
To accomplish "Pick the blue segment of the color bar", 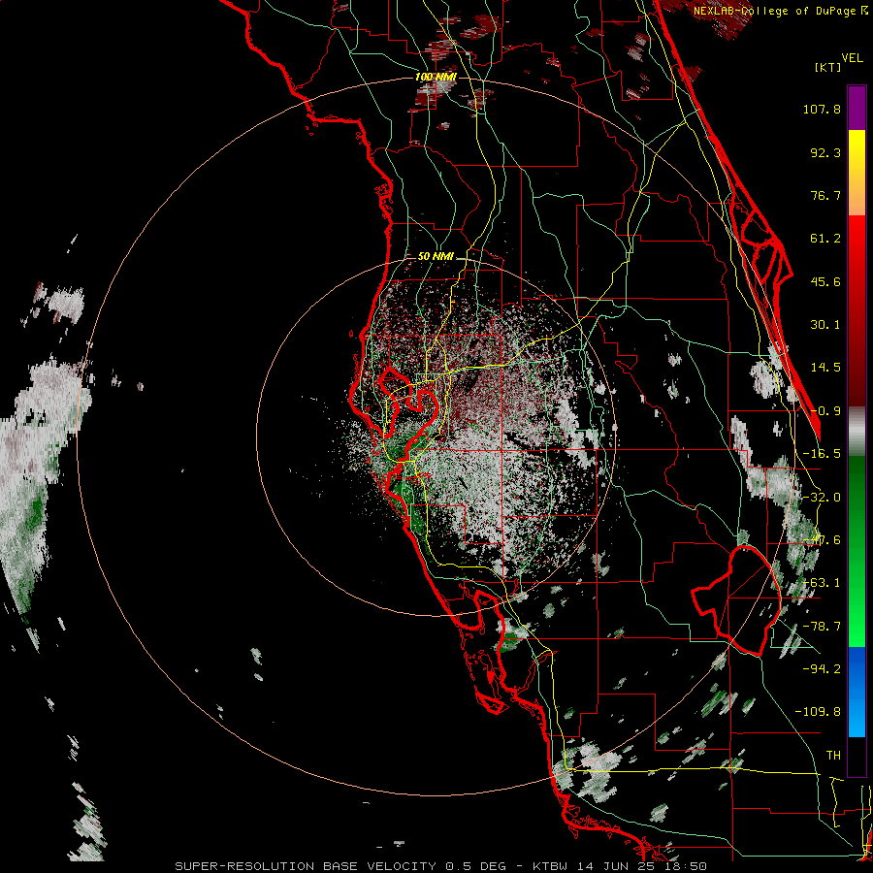I will (x=857, y=692).
